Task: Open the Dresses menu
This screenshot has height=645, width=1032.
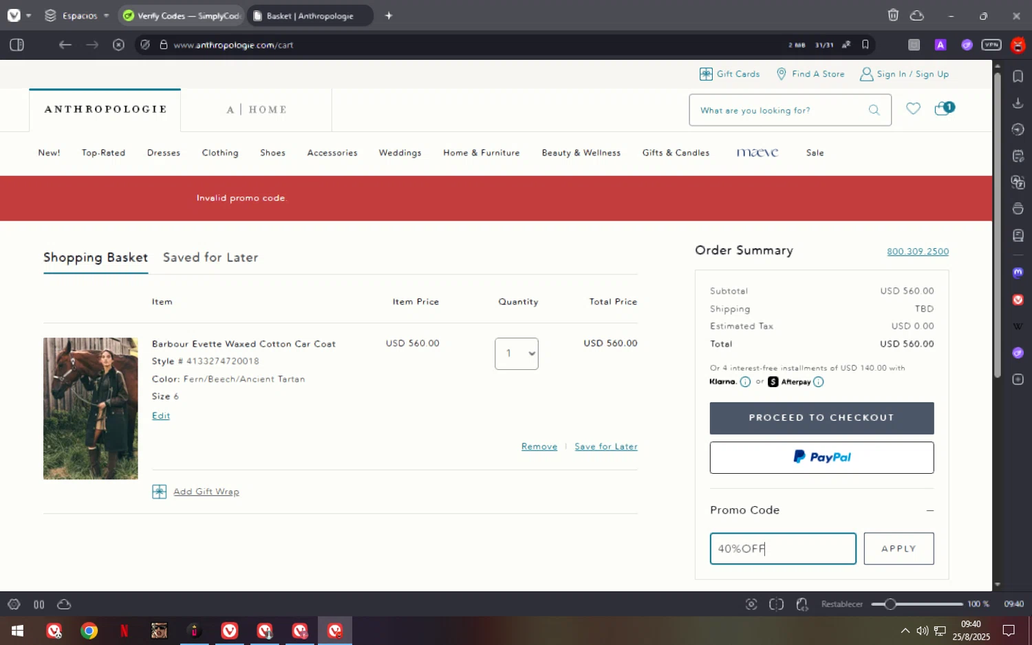Action: [x=164, y=153]
